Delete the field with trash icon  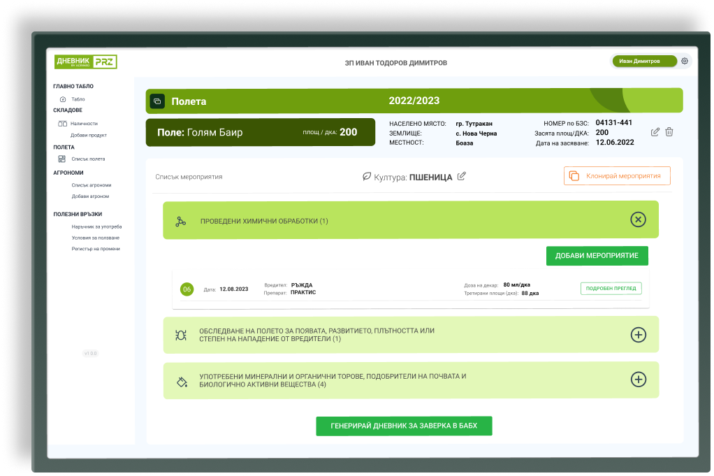669,132
